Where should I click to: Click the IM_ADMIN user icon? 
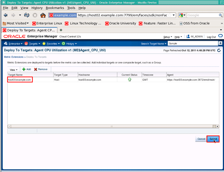pos(188,37)
